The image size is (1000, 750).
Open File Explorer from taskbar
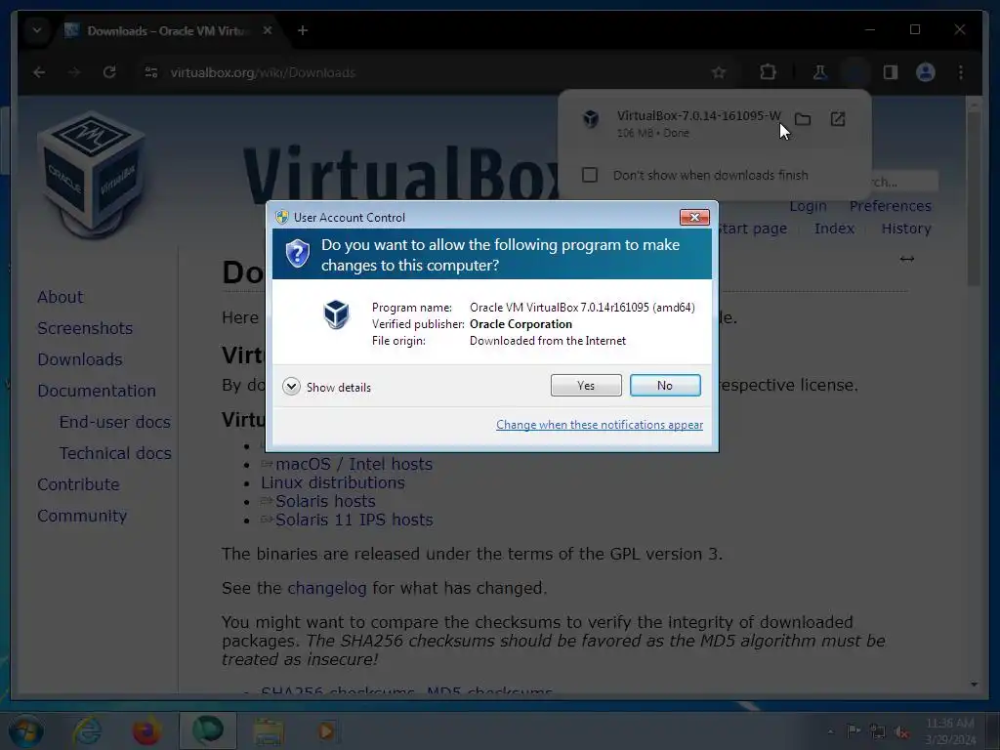[270, 731]
